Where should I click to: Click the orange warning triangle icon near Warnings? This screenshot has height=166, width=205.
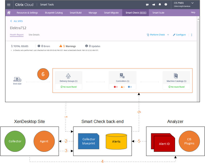pos(61,46)
